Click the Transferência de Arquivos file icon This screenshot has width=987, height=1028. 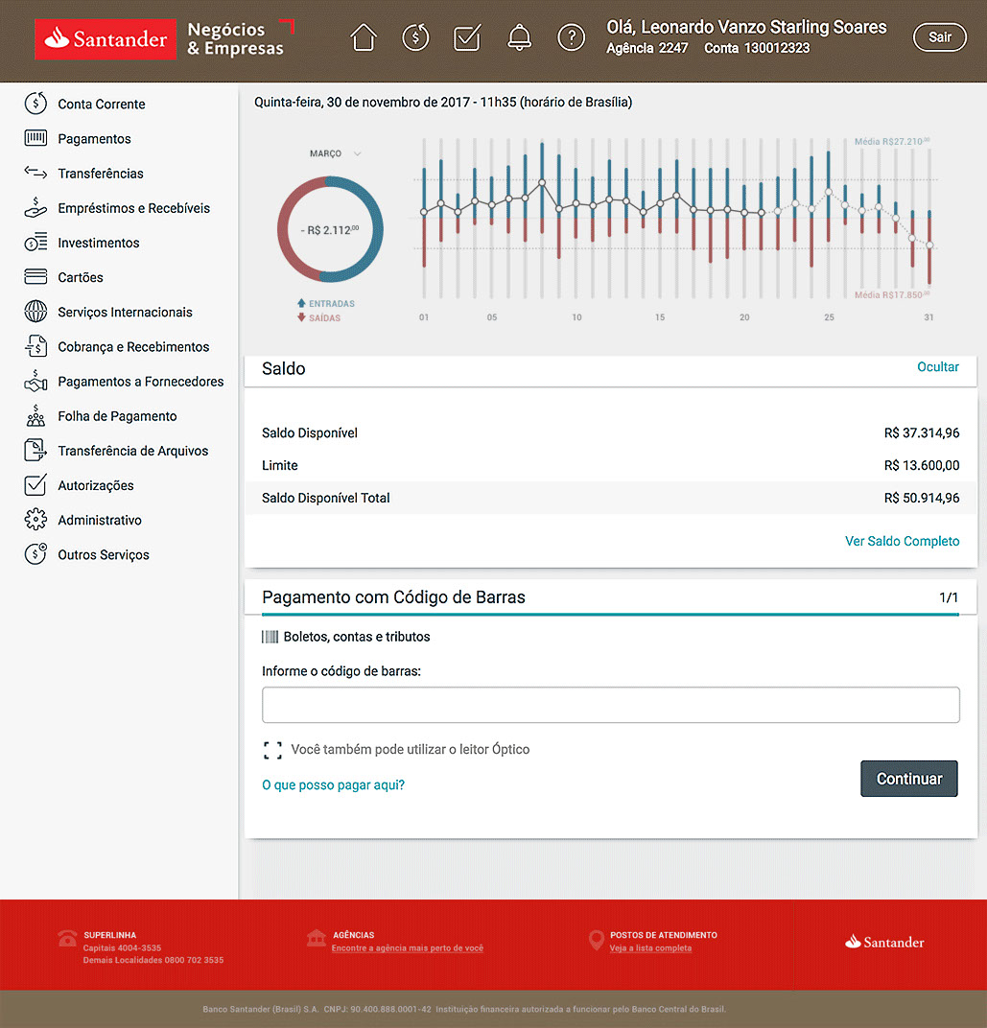35,451
